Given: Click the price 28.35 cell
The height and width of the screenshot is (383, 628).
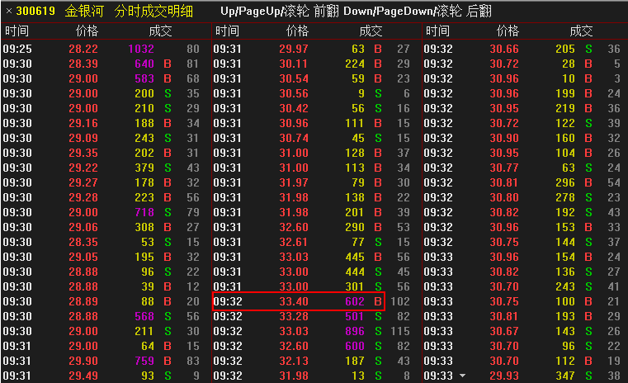Looking at the screenshot, I should pos(83,242).
